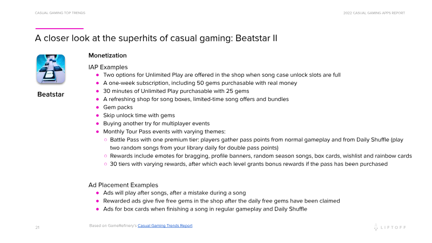Select the Monetization heading
Screen dimensions: 432x243
click(107, 55)
